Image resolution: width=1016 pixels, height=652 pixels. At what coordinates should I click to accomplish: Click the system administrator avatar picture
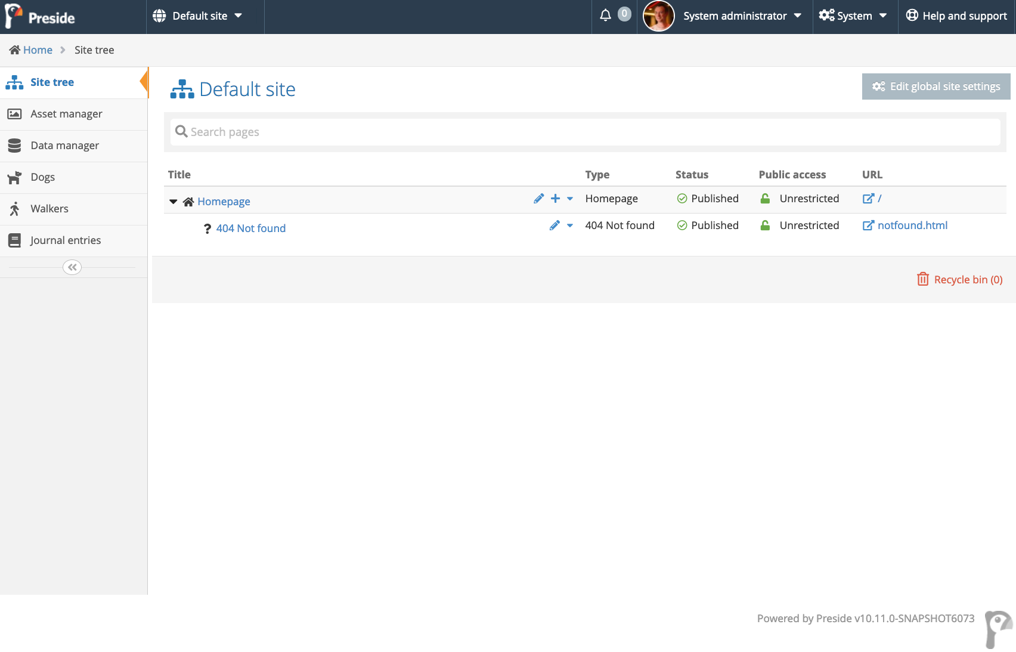[x=658, y=16]
